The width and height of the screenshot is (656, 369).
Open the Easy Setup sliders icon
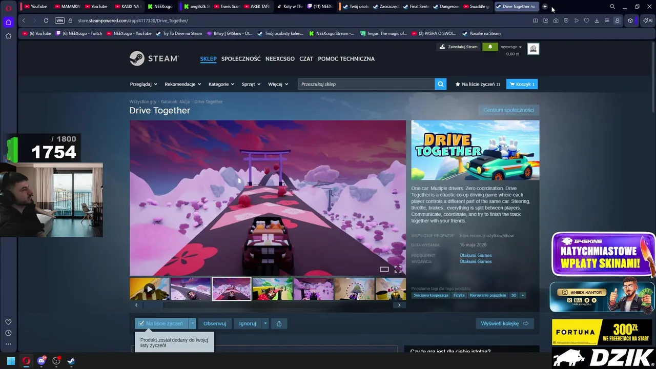point(607,20)
